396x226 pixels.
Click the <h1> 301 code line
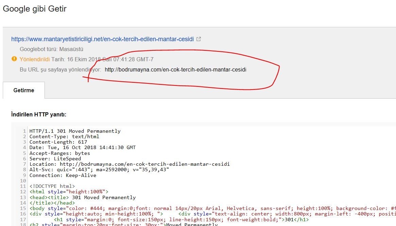[181, 220]
